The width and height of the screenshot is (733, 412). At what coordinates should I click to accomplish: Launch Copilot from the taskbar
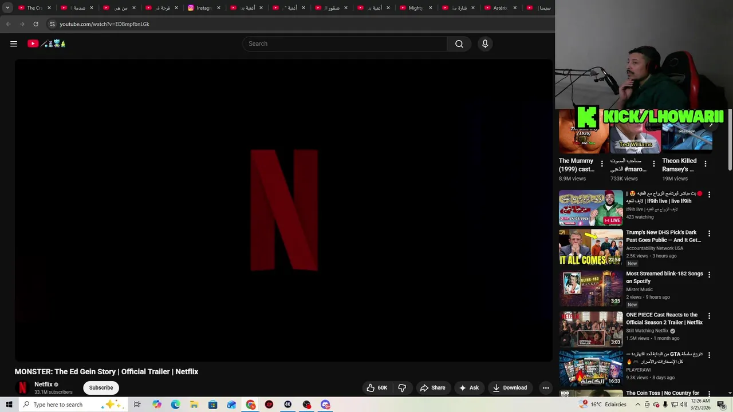[x=157, y=405]
